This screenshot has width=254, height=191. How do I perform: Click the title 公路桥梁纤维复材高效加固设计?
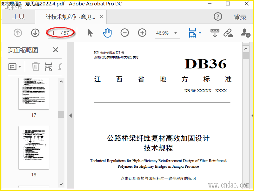(x=158, y=138)
